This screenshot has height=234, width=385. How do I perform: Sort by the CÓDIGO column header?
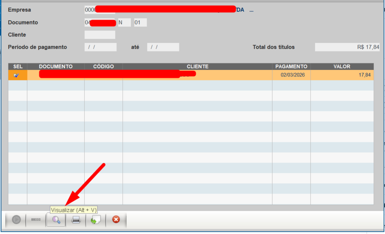coord(103,66)
